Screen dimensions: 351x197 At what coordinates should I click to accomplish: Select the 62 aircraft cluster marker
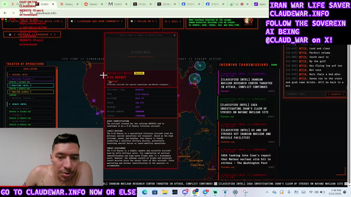tap(200, 66)
